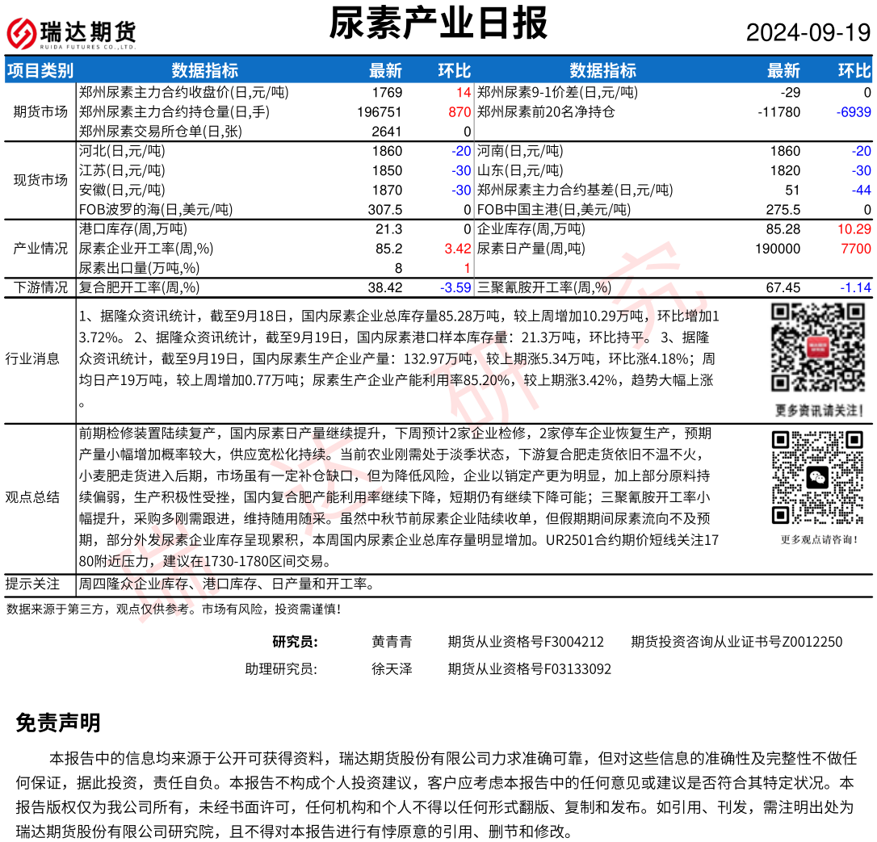Click the 行业消息 row label
The width and height of the screenshot is (877, 842).
[x=32, y=358]
